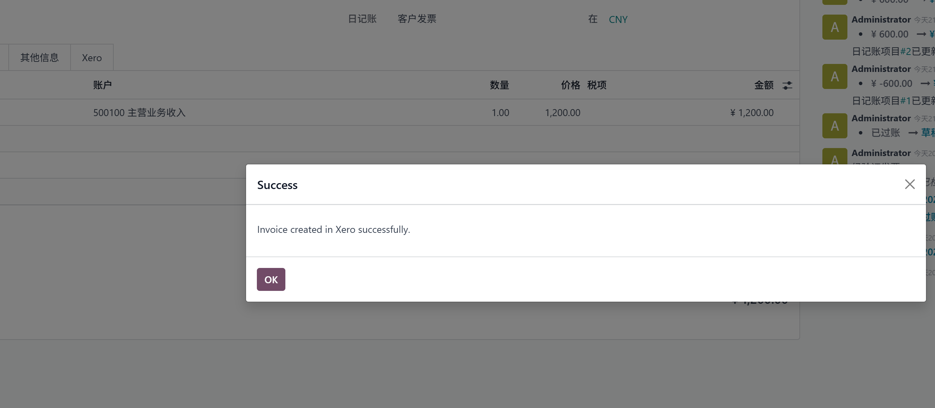The height and width of the screenshot is (408, 935).
Task: Close the Success dialog using the X
Action: [x=909, y=184]
